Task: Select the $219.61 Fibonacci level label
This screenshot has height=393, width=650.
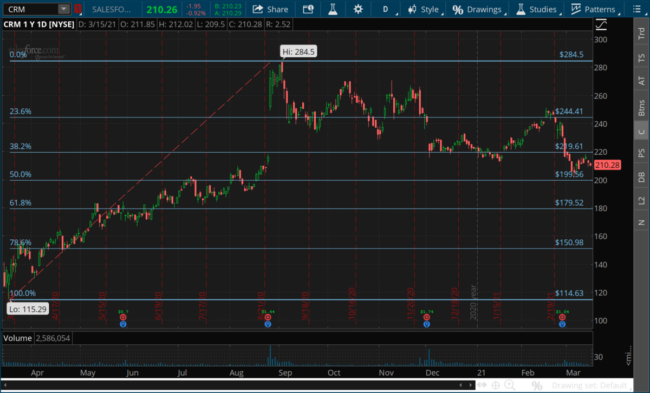Action: (x=569, y=146)
